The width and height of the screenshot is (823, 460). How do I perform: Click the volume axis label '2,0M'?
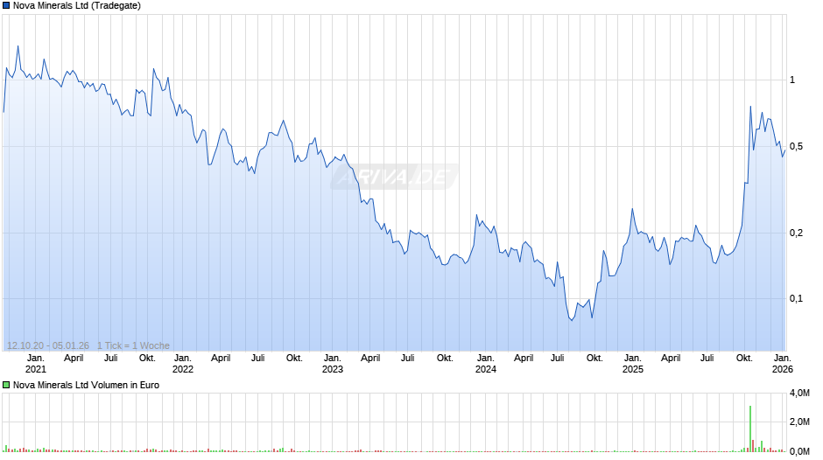pos(799,422)
